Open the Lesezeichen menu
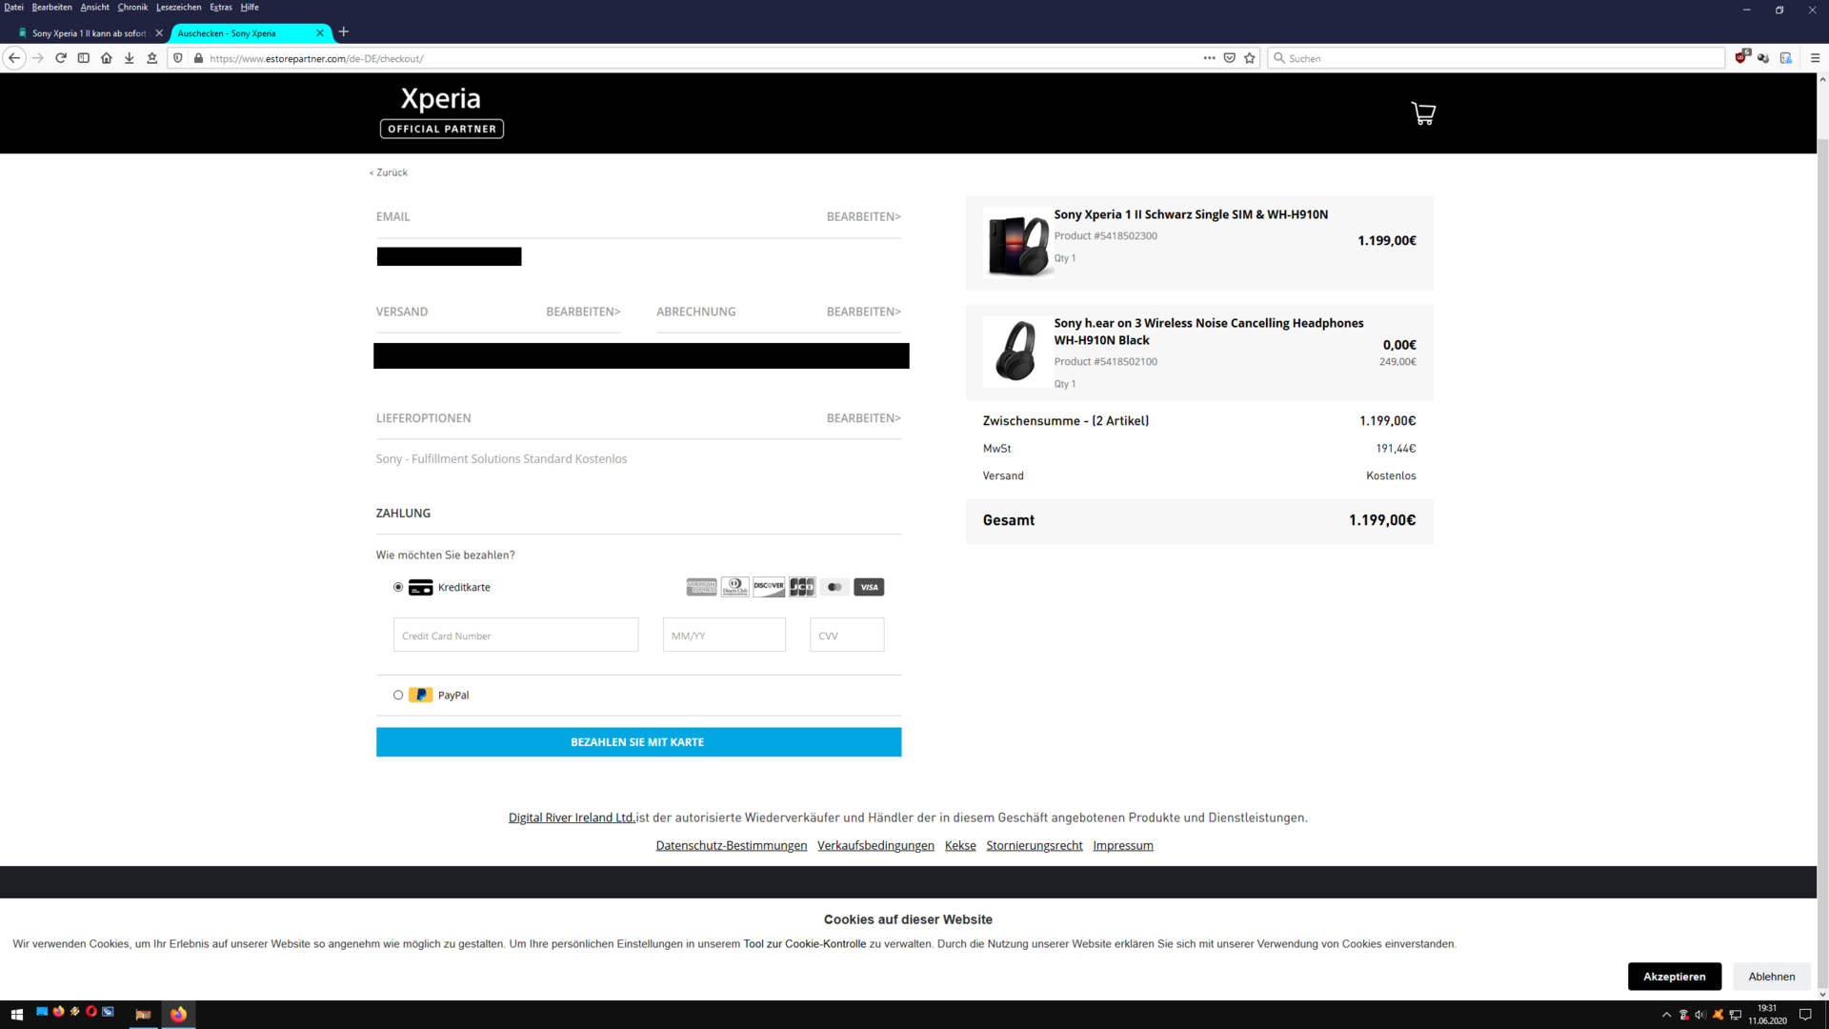This screenshot has height=1029, width=1829. [178, 7]
